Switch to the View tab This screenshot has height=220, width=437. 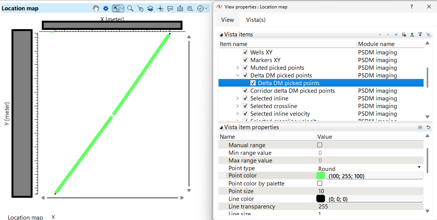coord(227,20)
